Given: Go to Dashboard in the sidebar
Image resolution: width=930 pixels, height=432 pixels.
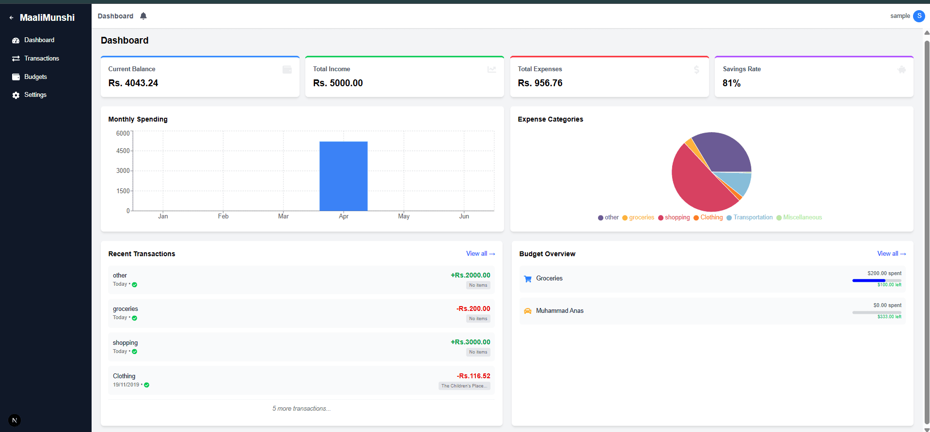Looking at the screenshot, I should point(39,40).
